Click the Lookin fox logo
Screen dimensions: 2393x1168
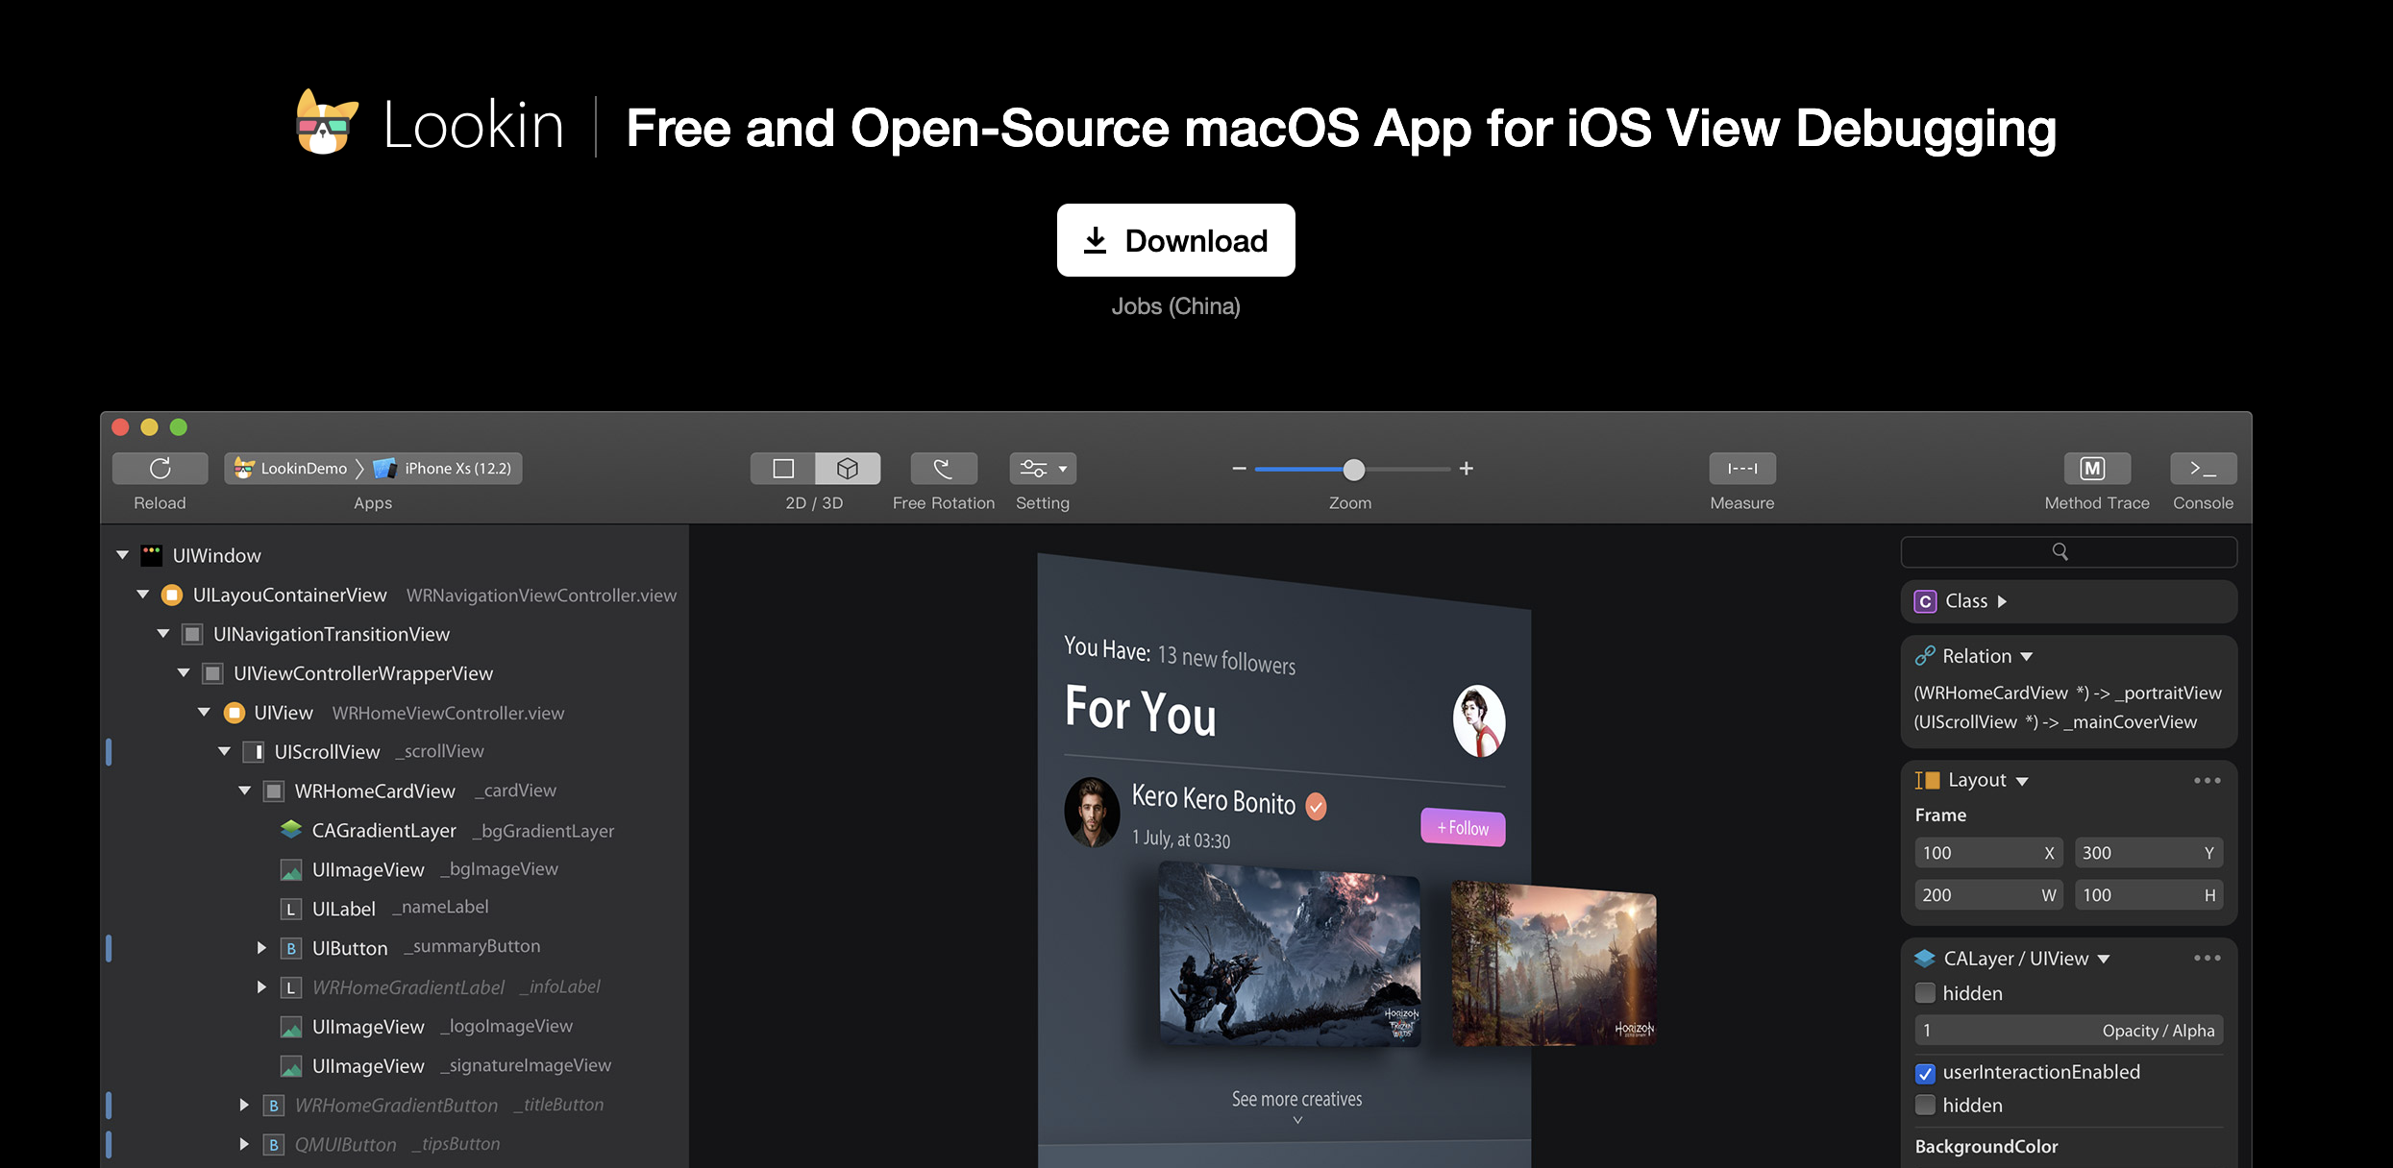(x=327, y=122)
